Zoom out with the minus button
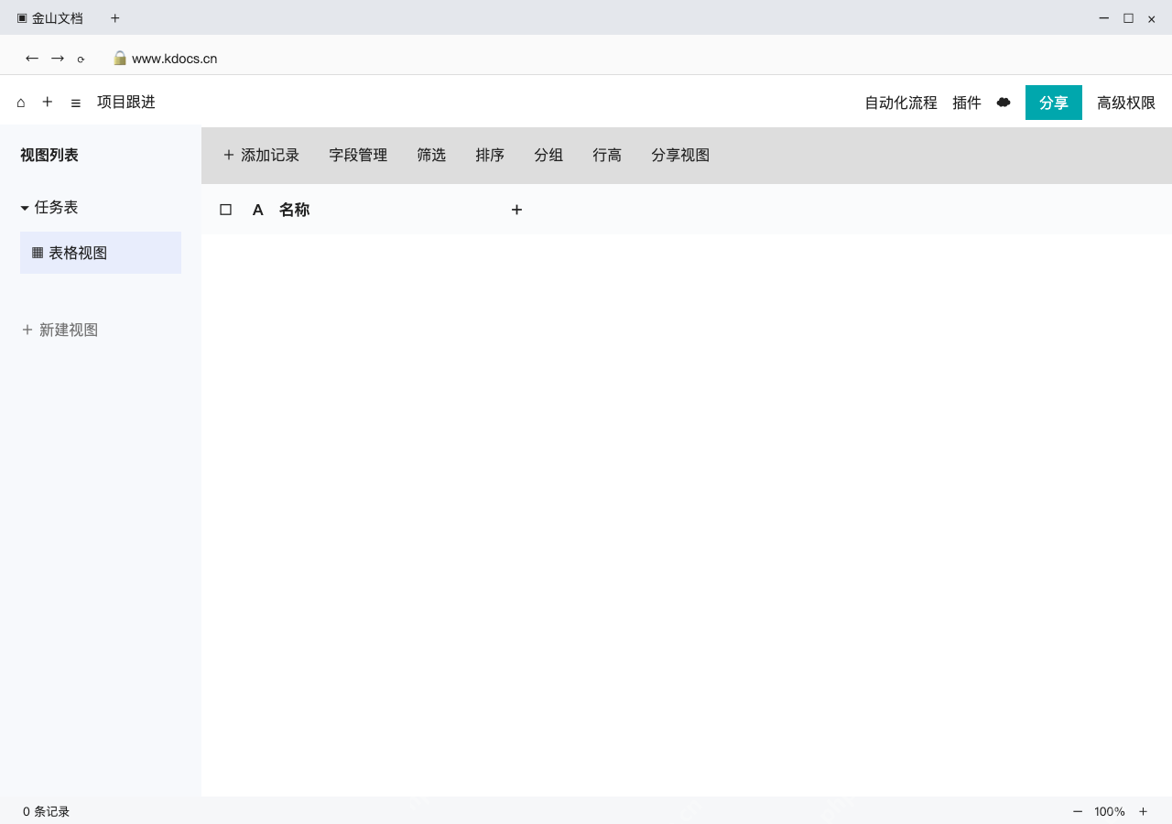The image size is (1172, 824). coord(1078,811)
